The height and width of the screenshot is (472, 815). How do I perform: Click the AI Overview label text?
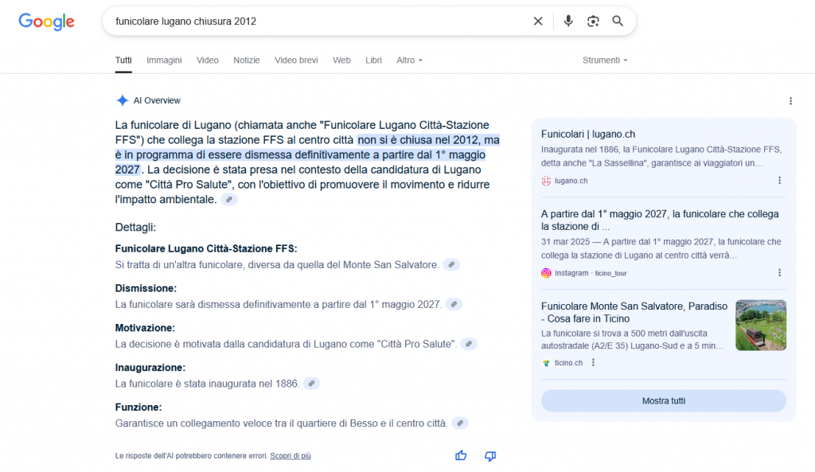point(157,101)
